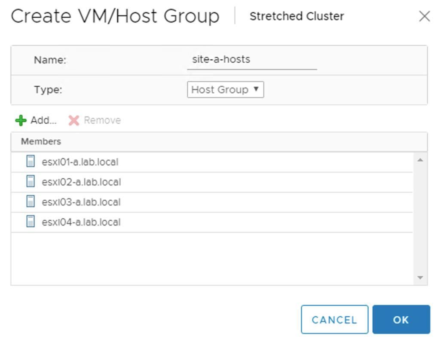Open the Type dropdown showing Host Group
This screenshot has height=342, width=440.
click(225, 89)
